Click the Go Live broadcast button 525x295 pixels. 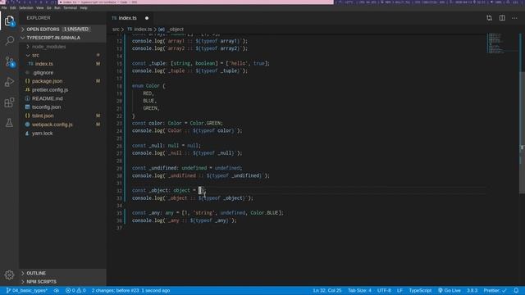(450, 290)
